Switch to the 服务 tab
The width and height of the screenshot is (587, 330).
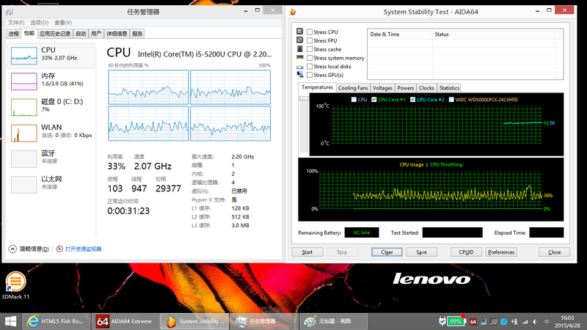coord(137,34)
